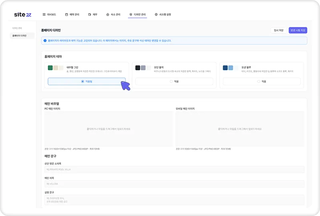The height and width of the screenshot is (216, 320).
Task: Go to the 예약 관리 tab
Action: pos(72,14)
